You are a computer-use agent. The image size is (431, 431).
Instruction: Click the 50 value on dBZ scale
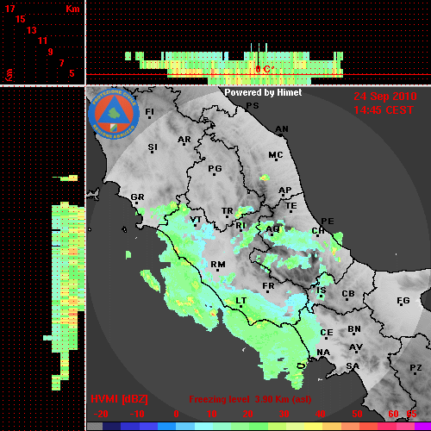[357, 414]
